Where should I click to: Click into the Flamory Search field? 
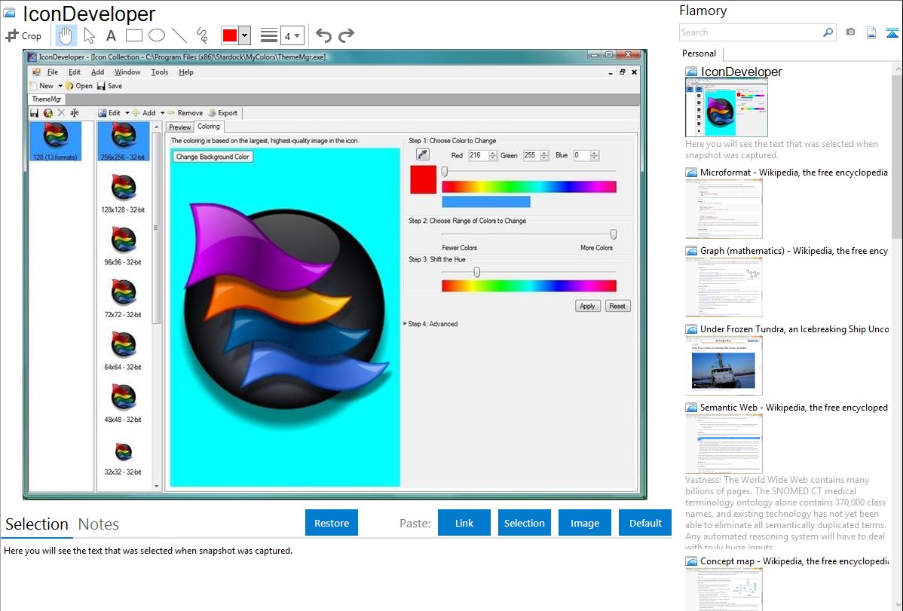tap(750, 32)
